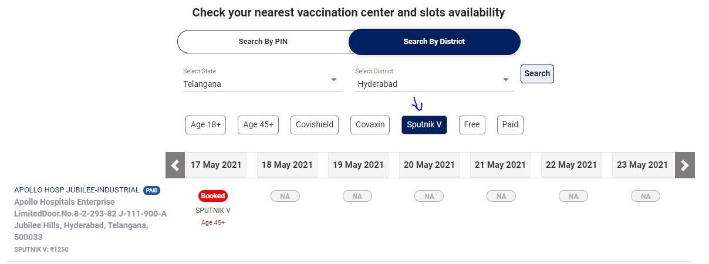Open the Select State dropdown

pyautogui.click(x=262, y=80)
